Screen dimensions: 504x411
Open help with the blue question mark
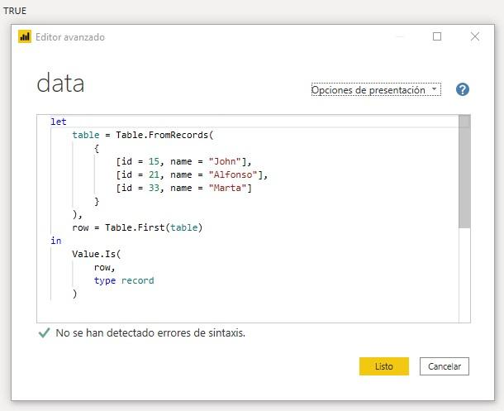click(462, 89)
